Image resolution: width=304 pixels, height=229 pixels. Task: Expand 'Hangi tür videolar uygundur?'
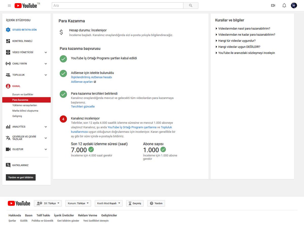[x=235, y=41]
